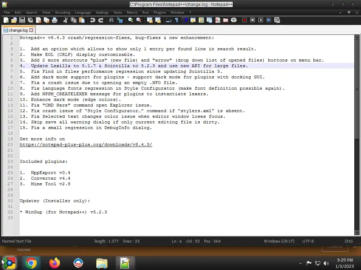Open the notepad-plus-plus.org downloads link

click(x=86, y=144)
